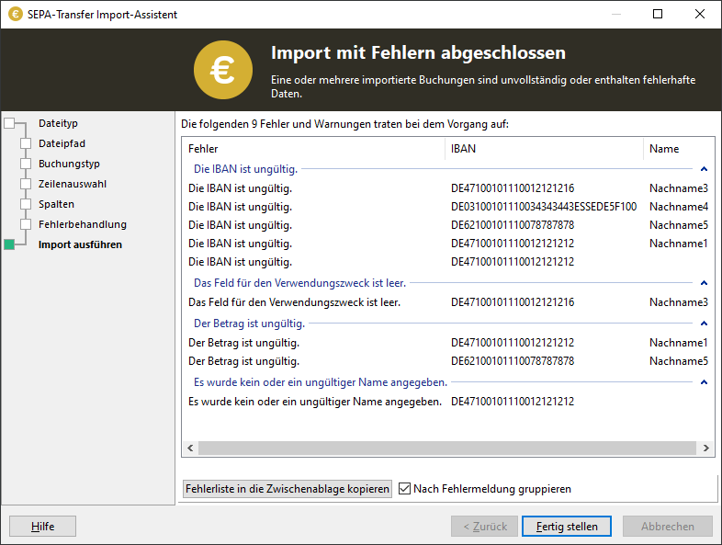Click the large gold Euro coin logo
722x545 pixels.
[223, 70]
